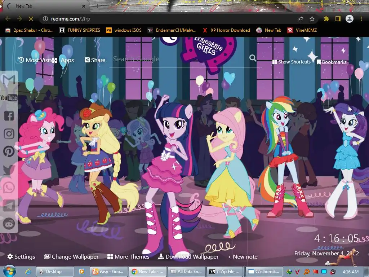Go back to the previous page
This screenshot has width=369, height=277.
pyautogui.click(x=8, y=19)
